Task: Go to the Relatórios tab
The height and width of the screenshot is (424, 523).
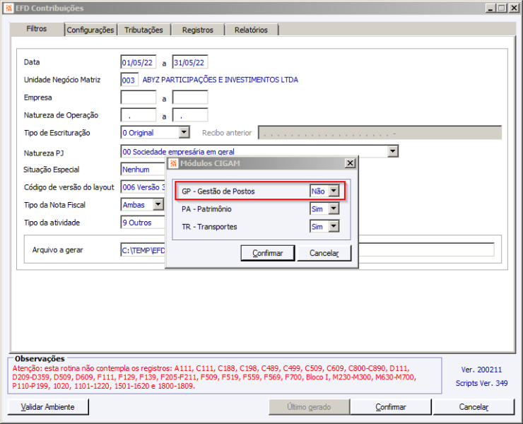Action: pyautogui.click(x=251, y=30)
